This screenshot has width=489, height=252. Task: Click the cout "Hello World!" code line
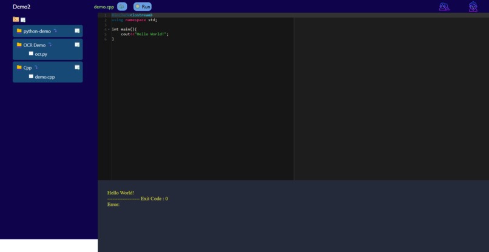[x=145, y=34]
